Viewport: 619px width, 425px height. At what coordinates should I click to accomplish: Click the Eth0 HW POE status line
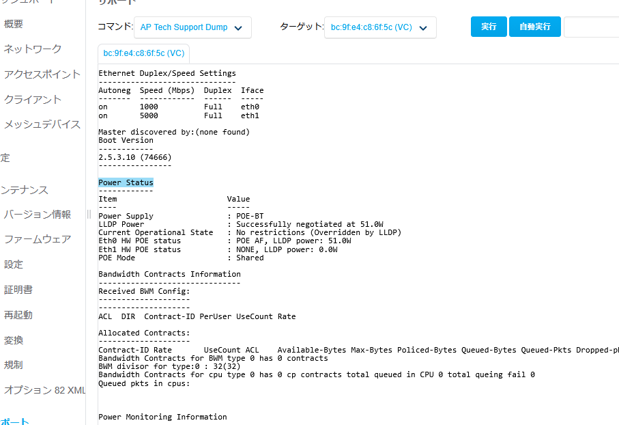225,241
